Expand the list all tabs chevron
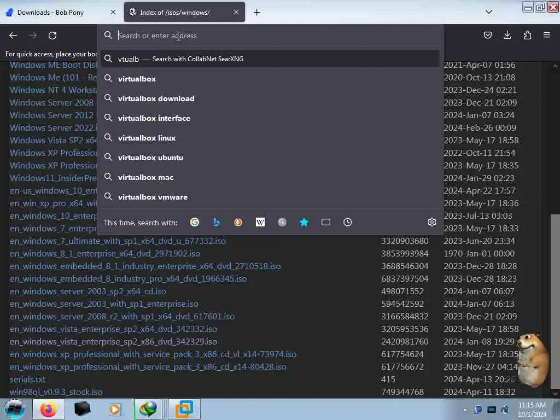 click(489, 12)
